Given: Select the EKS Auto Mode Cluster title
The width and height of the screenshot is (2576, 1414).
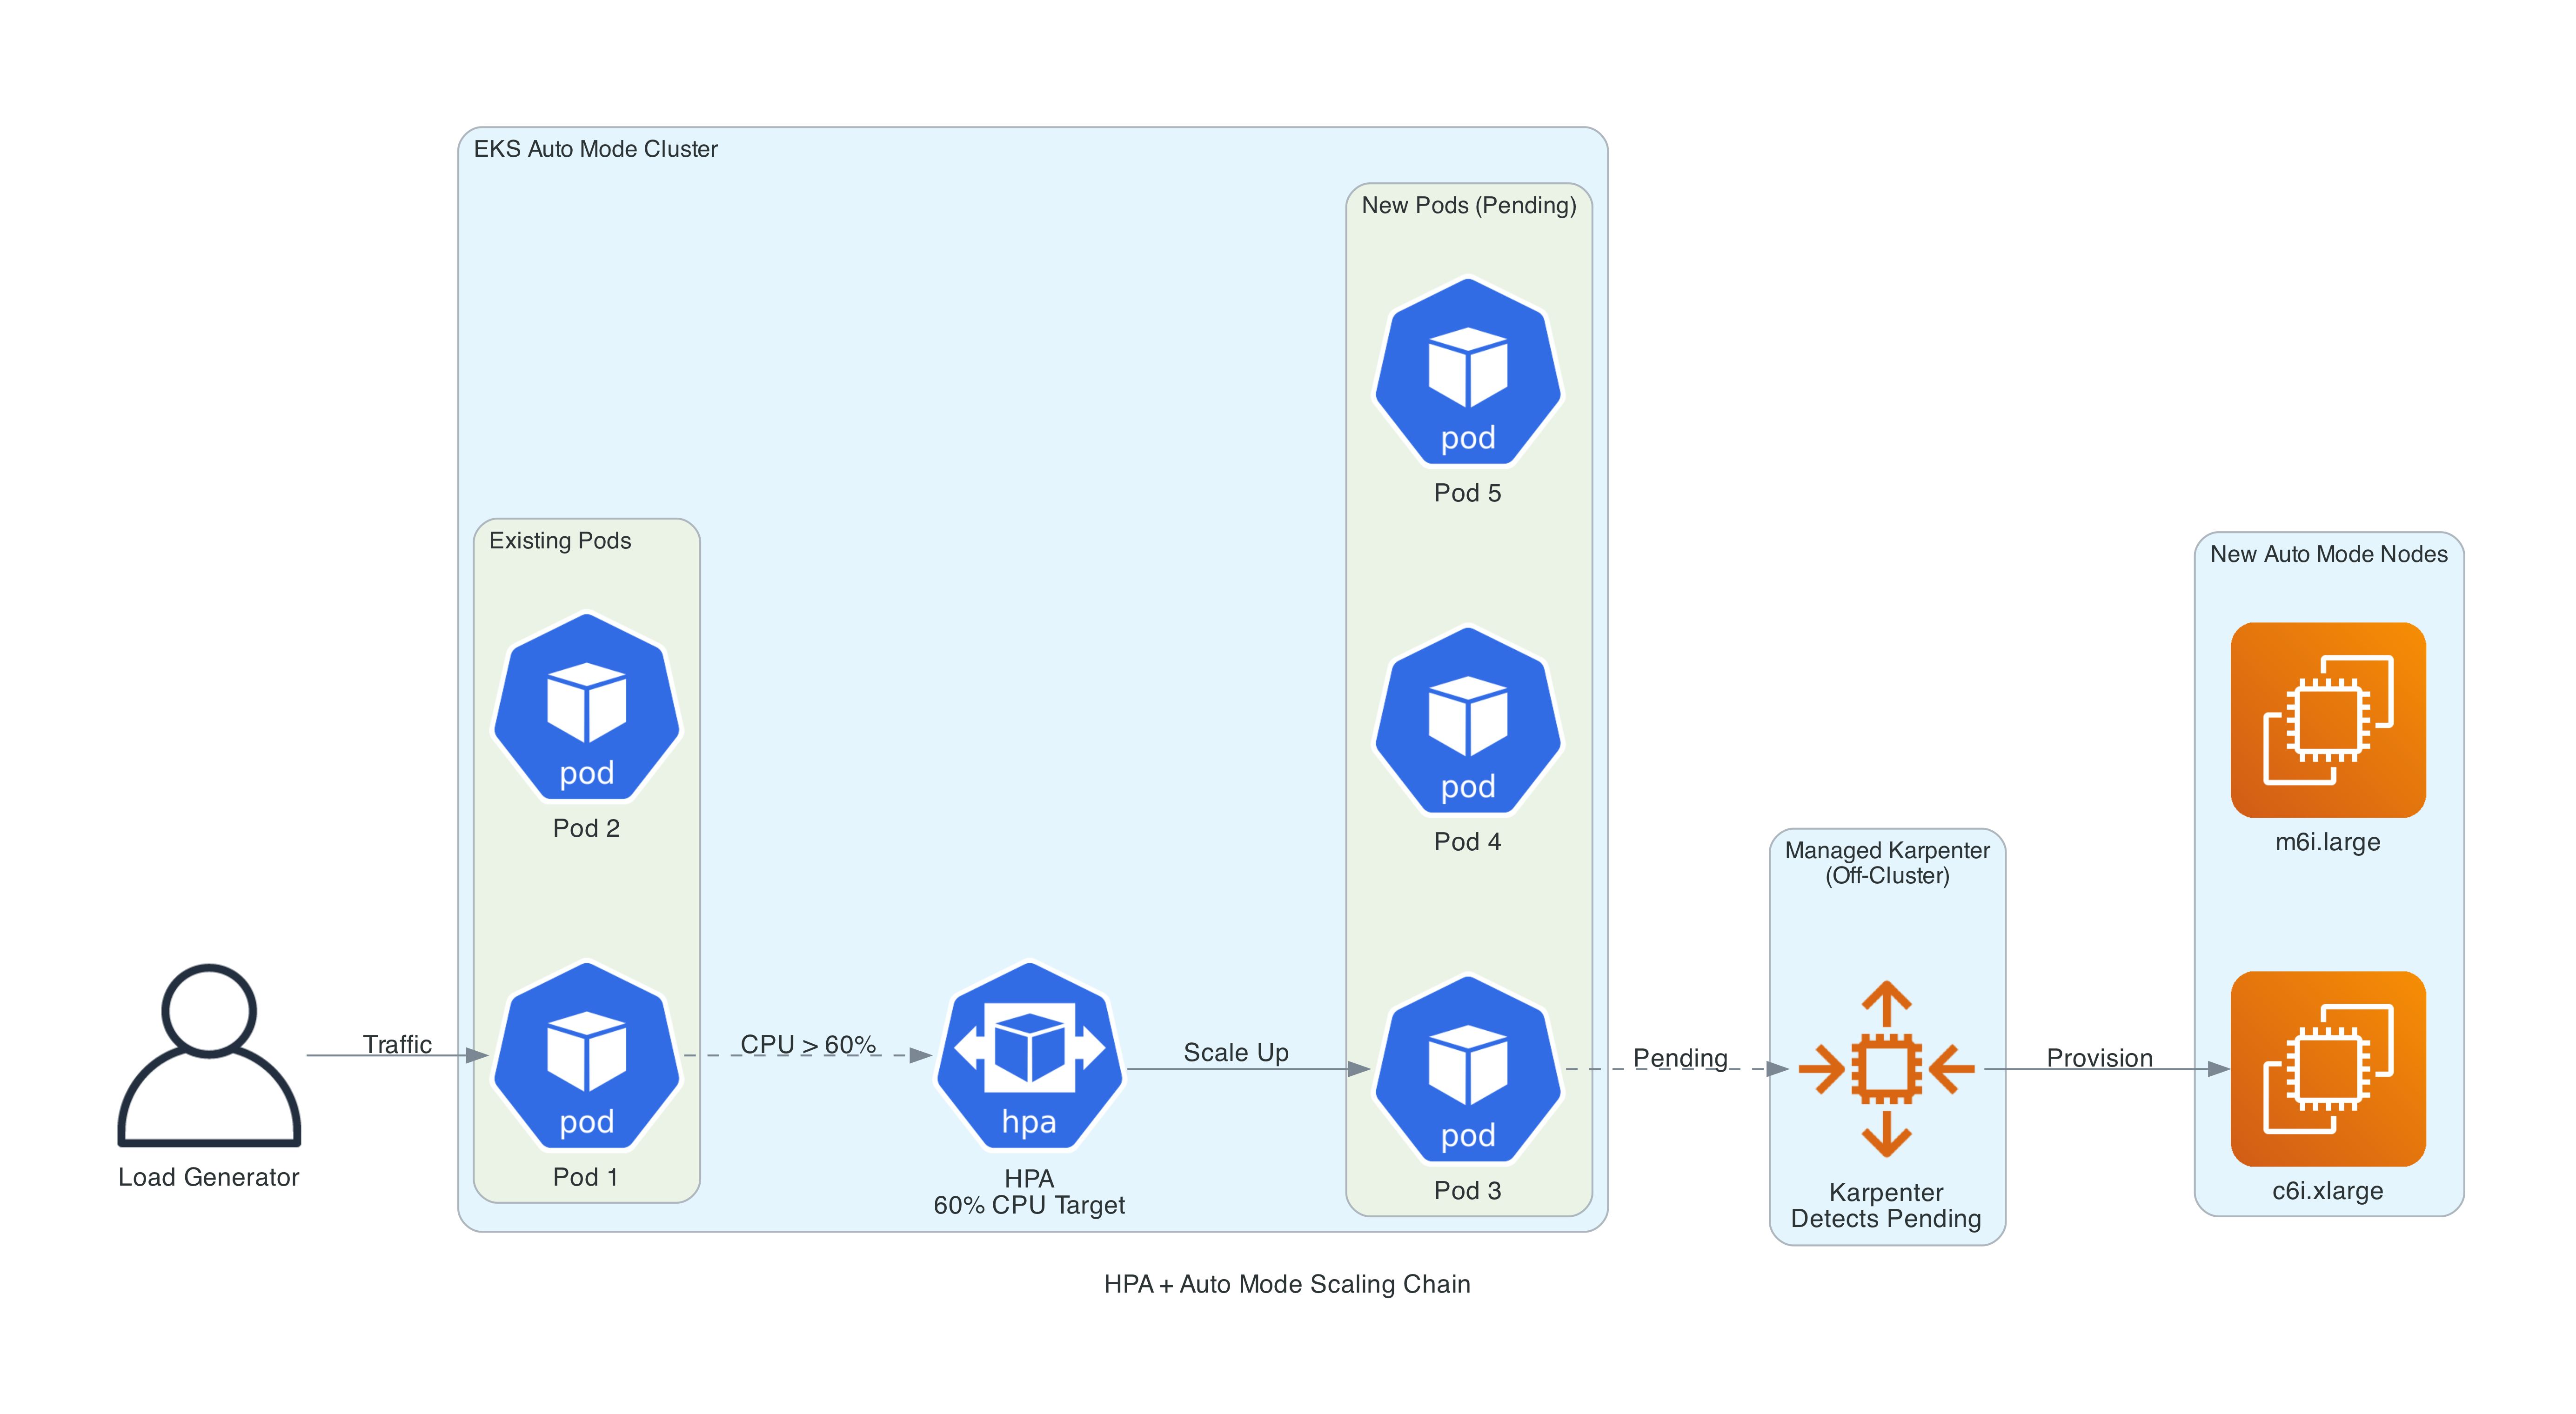Looking at the screenshot, I should pyautogui.click(x=595, y=149).
